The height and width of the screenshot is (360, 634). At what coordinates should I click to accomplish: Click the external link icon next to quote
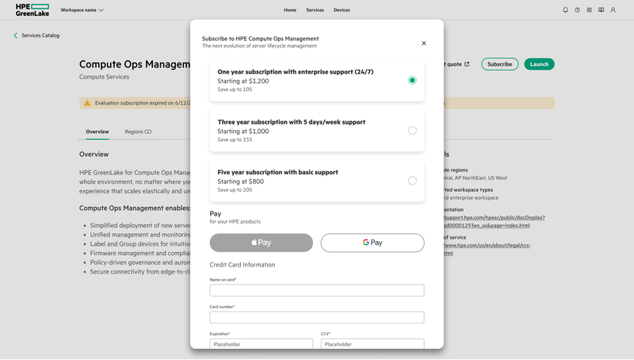(467, 64)
